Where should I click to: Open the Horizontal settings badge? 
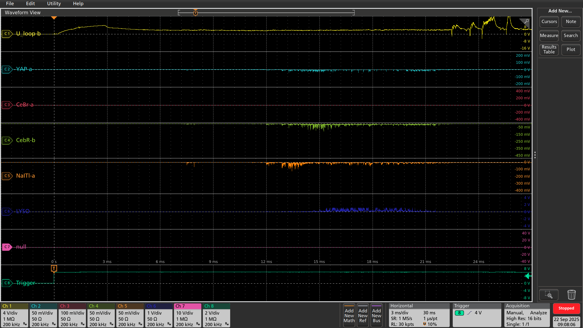coord(419,315)
